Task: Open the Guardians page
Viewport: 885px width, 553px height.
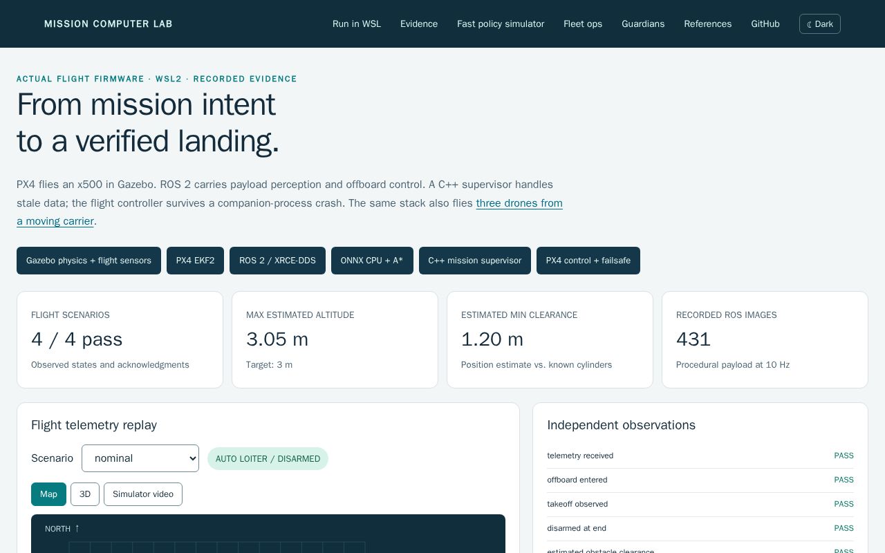Action: (643, 24)
